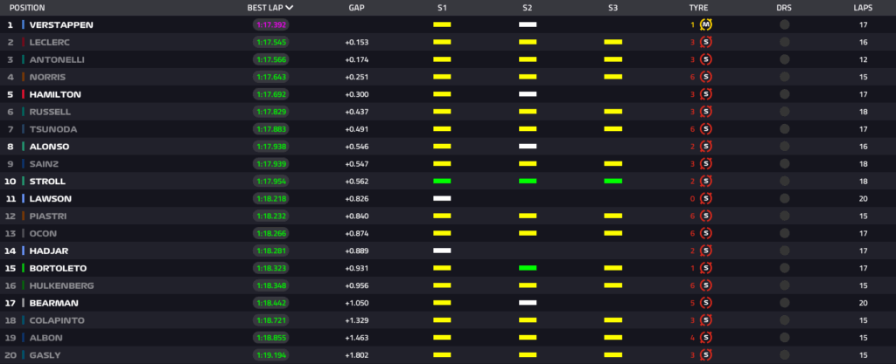Click Gasly's soft tyre icon
The height and width of the screenshot is (364, 896).
point(706,355)
